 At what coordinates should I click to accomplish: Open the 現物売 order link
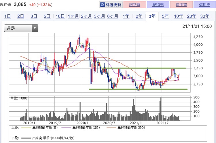coord(158,5)
